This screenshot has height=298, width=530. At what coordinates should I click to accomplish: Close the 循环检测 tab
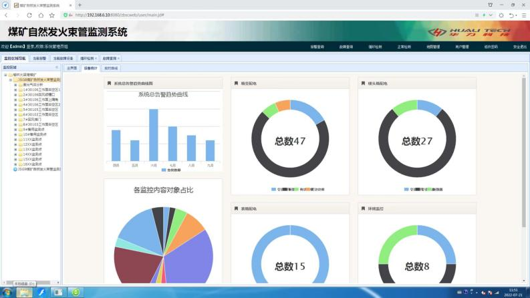pyautogui.click(x=96, y=59)
